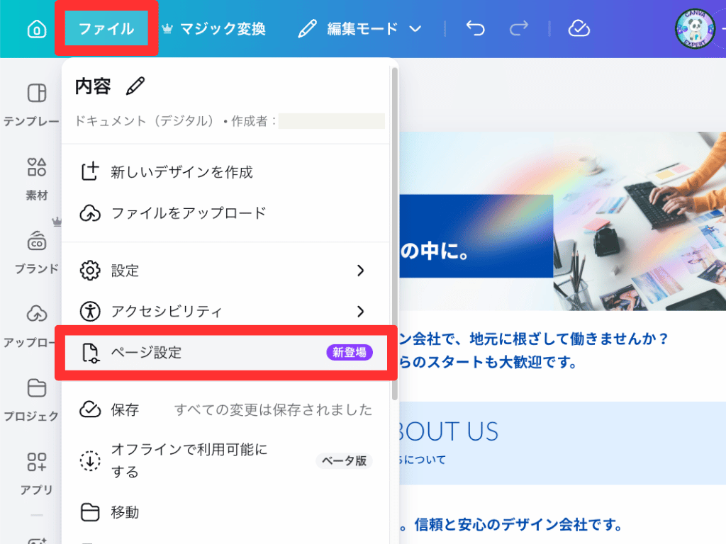Click the save status checkmark icon

[579, 28]
